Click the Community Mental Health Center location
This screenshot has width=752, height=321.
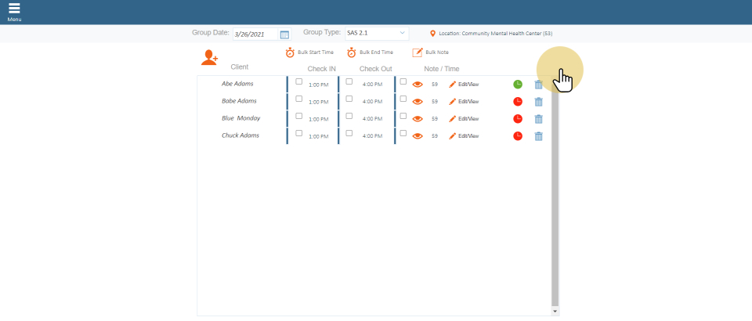[x=495, y=34]
